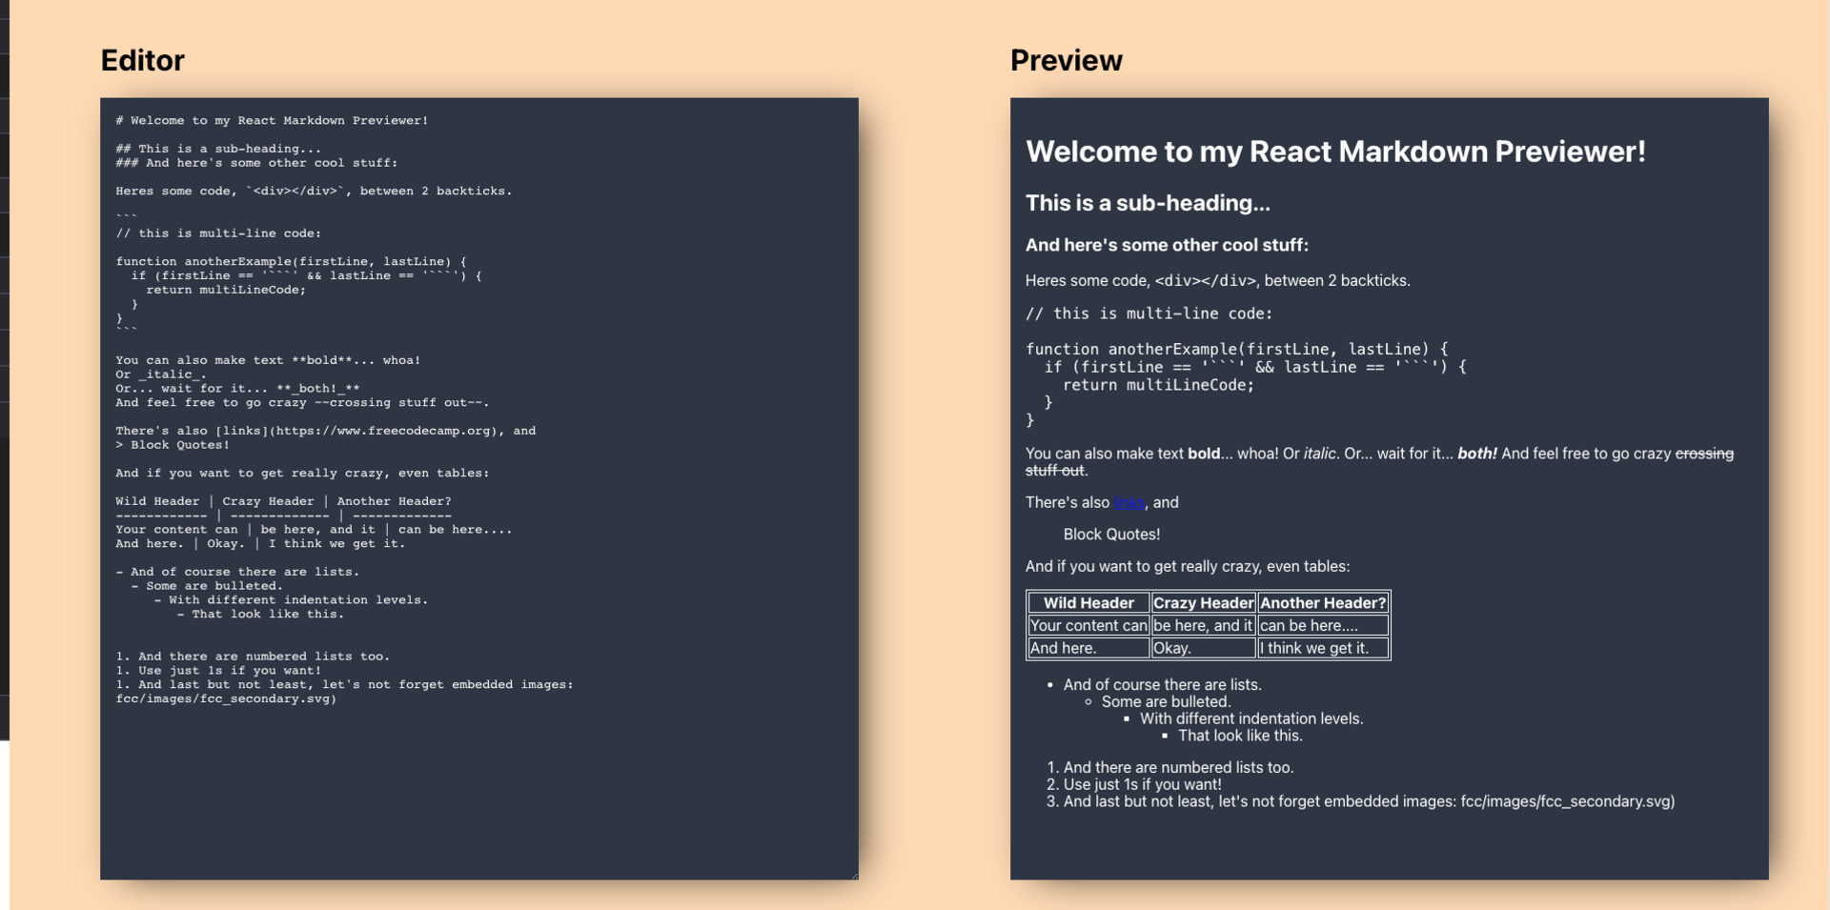The width and height of the screenshot is (1830, 910).
Task: Click editor line '# Welcome to my React Markdown Previewer!'
Action: [272, 121]
